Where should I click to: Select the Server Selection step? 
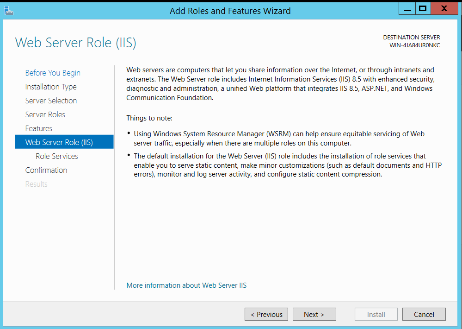[51, 101]
